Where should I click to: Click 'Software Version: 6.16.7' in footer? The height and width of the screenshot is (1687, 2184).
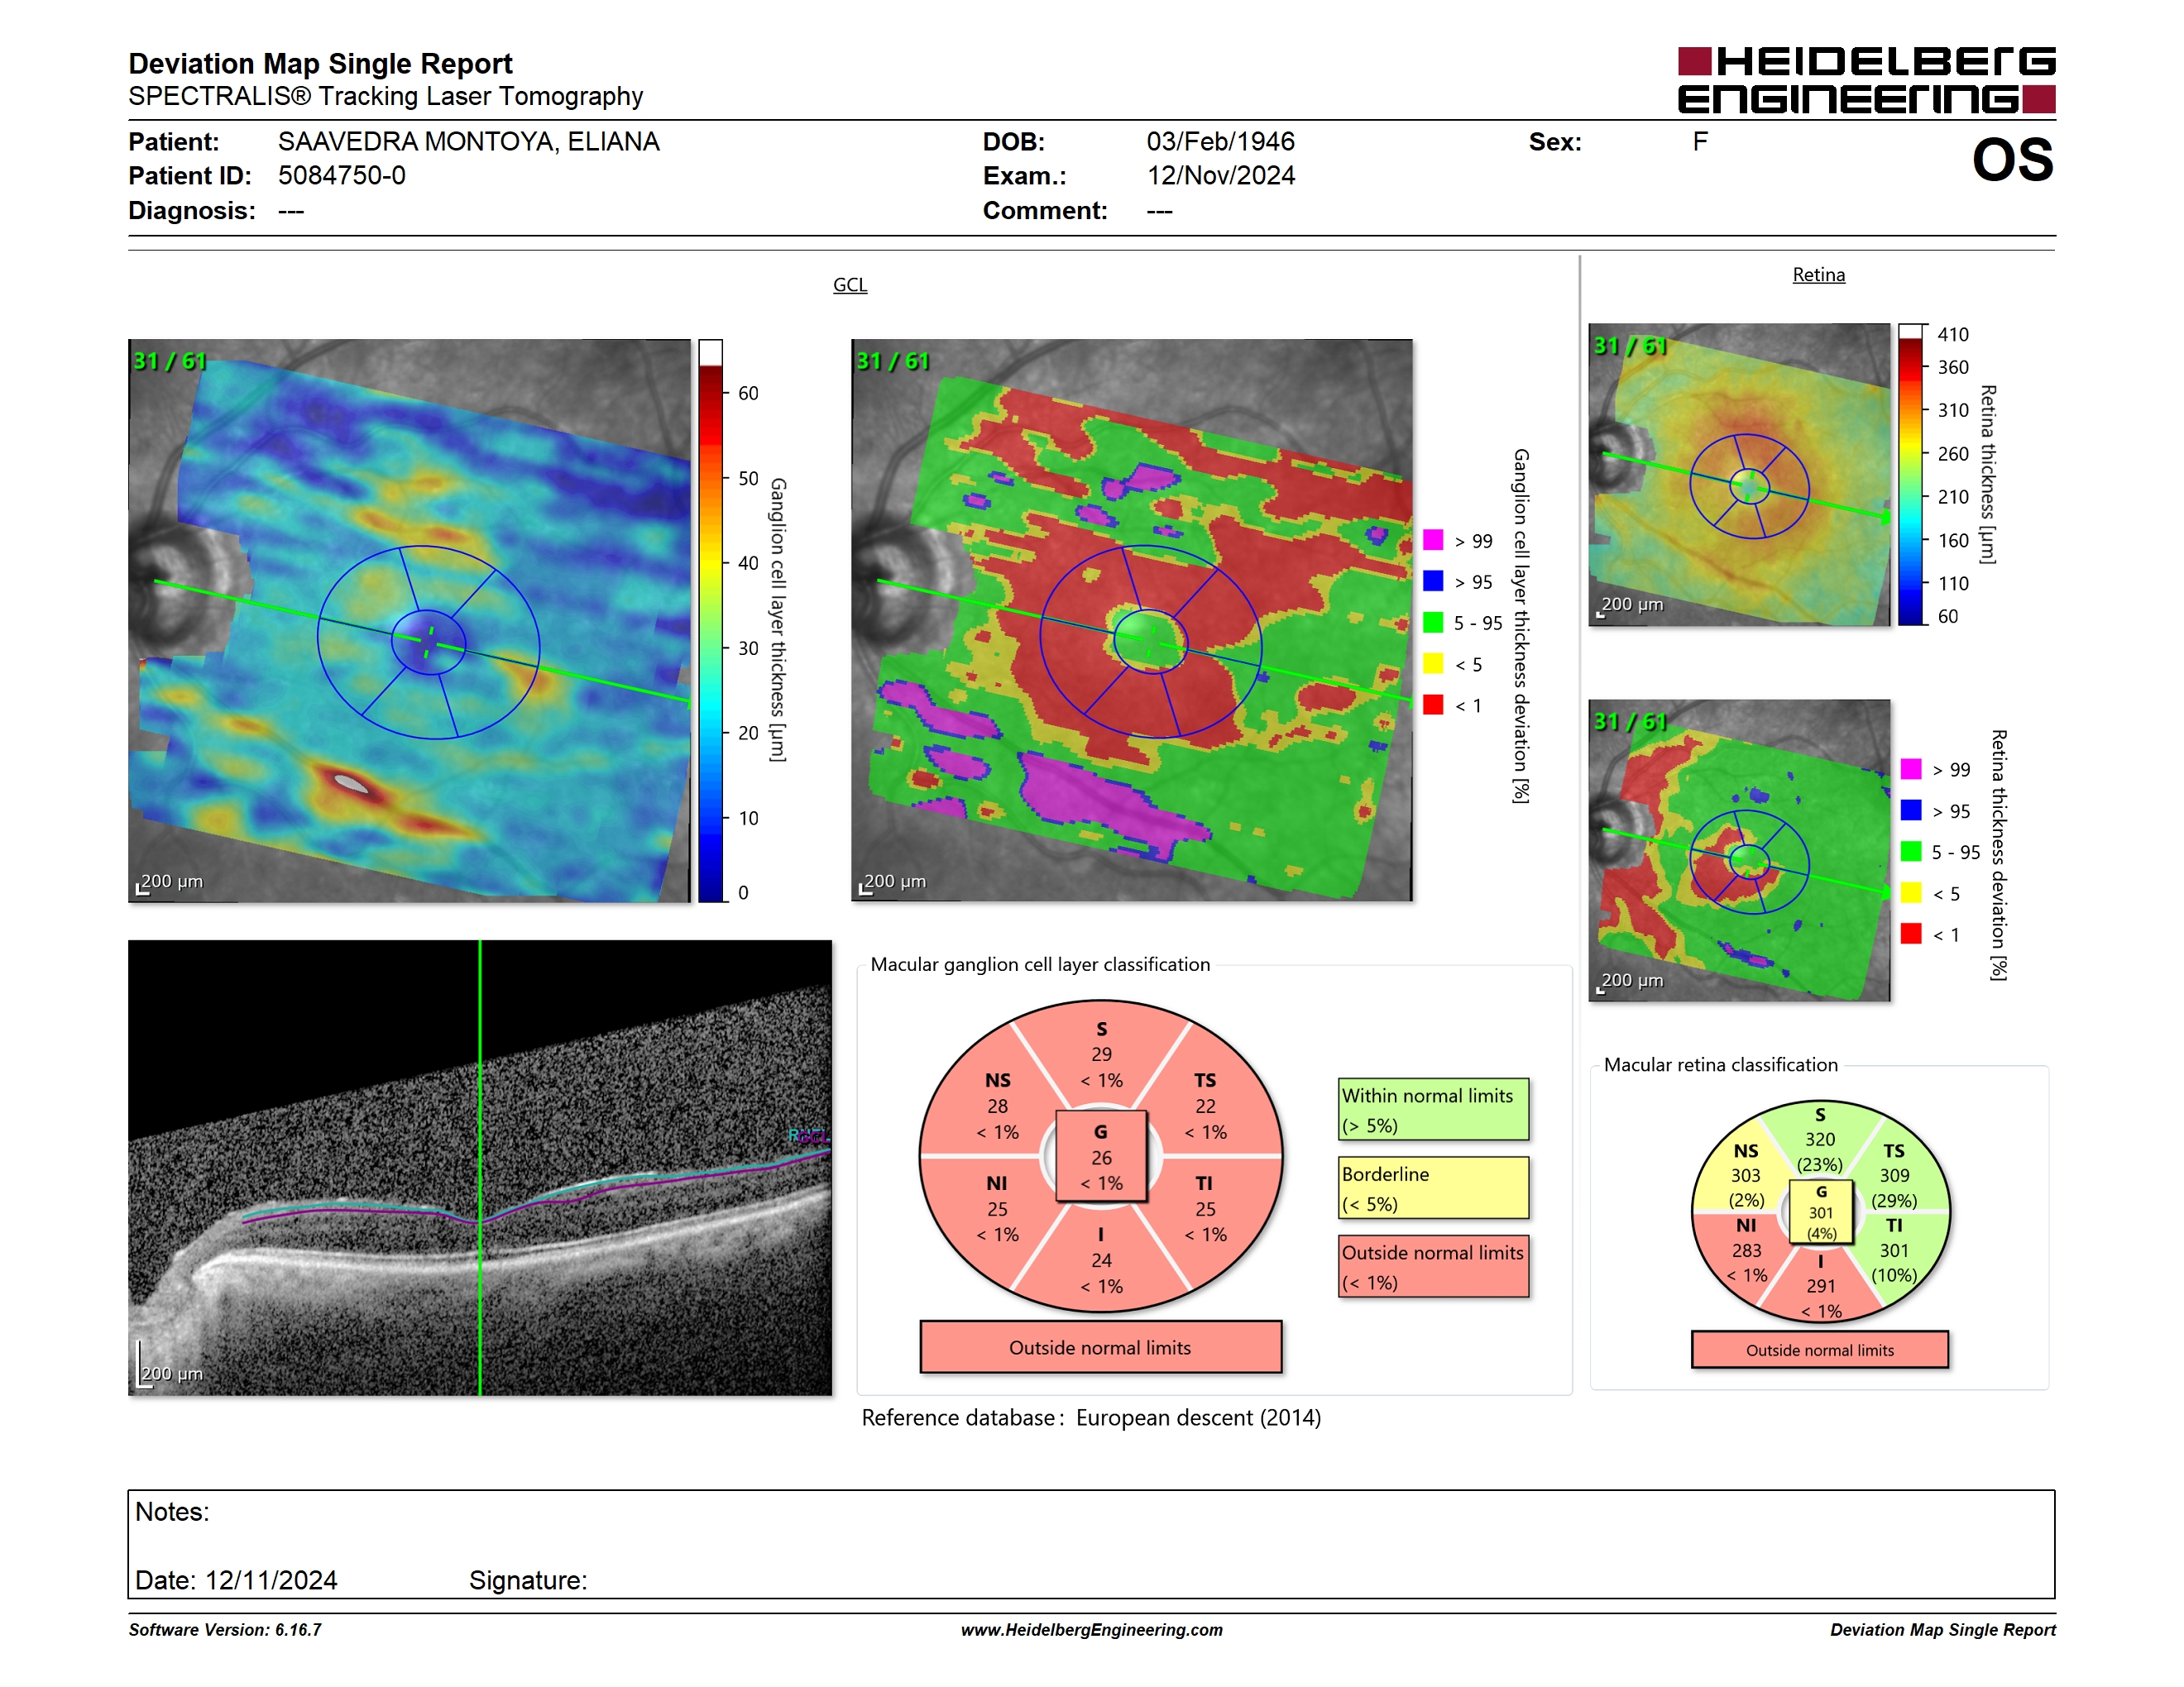click(225, 1630)
